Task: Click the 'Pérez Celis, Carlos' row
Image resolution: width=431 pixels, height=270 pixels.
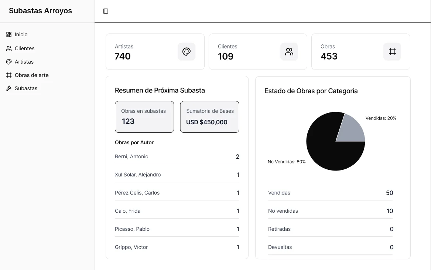Action: pos(177,193)
